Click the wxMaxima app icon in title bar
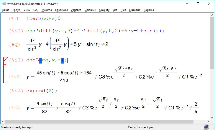The image size is (215, 130). 4,4
